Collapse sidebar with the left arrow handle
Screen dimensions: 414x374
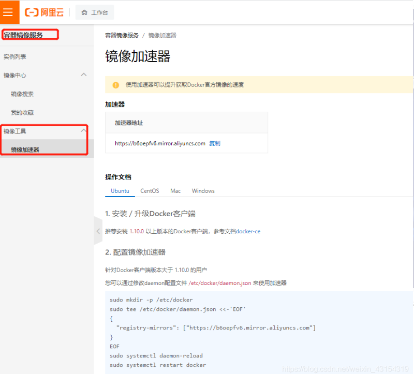click(x=98, y=231)
